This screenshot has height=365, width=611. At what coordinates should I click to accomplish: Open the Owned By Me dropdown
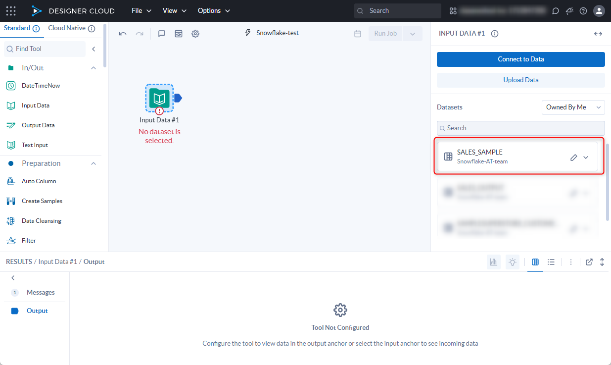573,107
